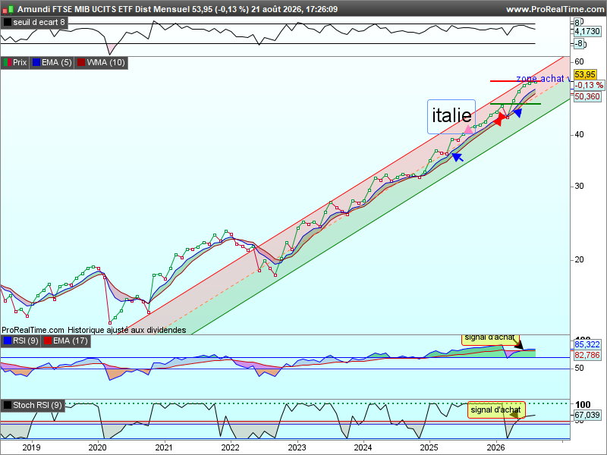Click the dark red swatch of WMA (10)
Image resolution: width=607 pixels, height=455 pixels.
[81, 63]
